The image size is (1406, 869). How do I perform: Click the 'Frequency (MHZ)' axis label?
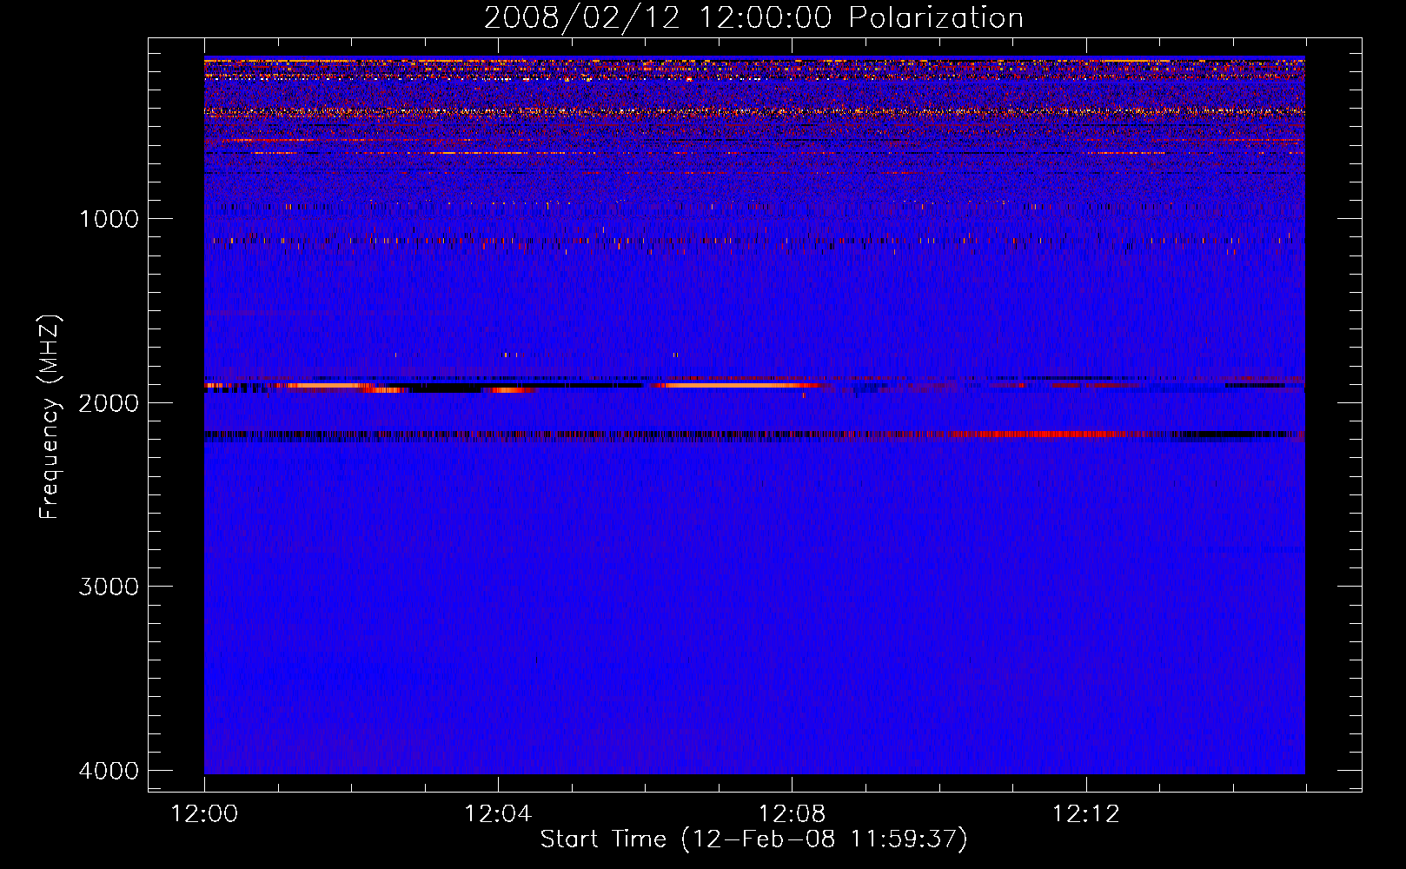pyautogui.click(x=50, y=417)
